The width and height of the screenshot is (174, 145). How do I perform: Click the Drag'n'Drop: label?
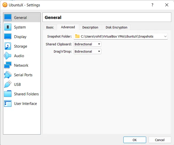click(x=63, y=52)
